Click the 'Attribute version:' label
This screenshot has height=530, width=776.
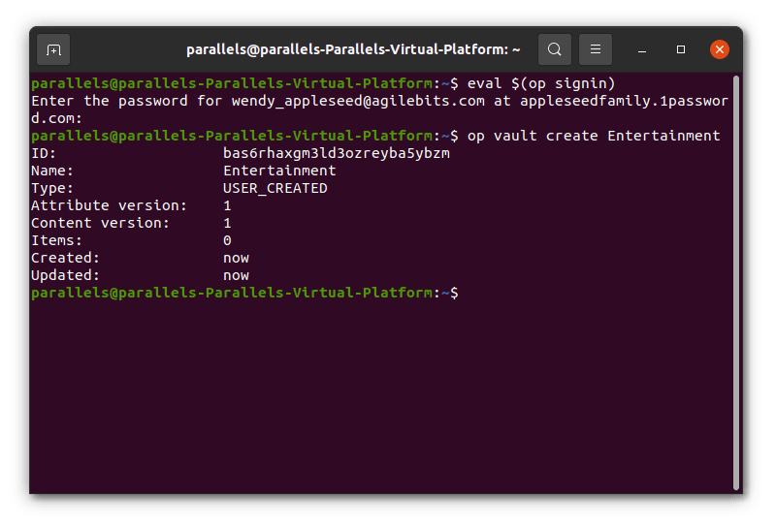pos(109,205)
